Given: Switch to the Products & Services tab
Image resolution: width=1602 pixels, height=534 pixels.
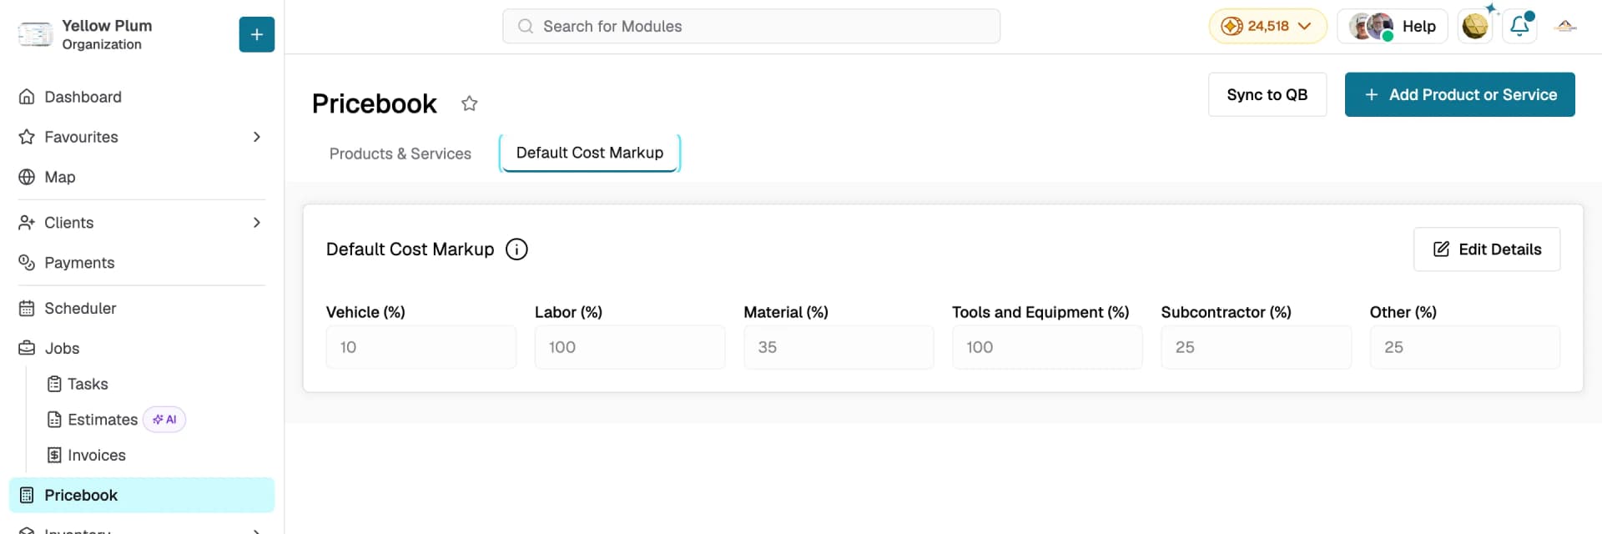Looking at the screenshot, I should pyautogui.click(x=400, y=154).
